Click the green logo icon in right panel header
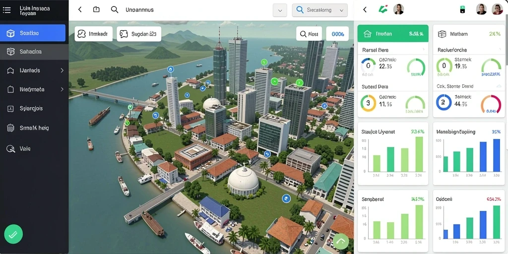This screenshot has width=508, height=254. point(383,9)
